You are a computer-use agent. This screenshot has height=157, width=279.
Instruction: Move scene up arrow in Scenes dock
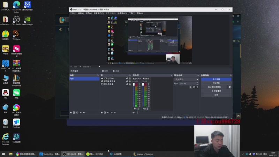[x=81, y=112]
